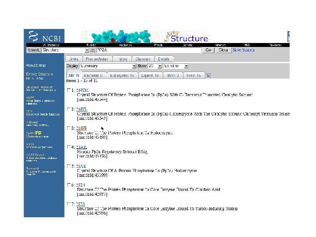Open the 2NYM structure link

82,90
